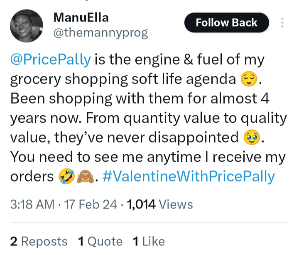This screenshot has width=299, height=255.
Task: Open the #ValentineWithPricePally hashtag
Action: [188, 177]
